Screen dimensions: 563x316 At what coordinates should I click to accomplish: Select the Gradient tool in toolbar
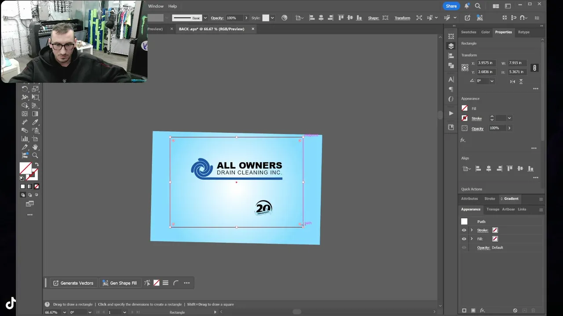(35, 114)
